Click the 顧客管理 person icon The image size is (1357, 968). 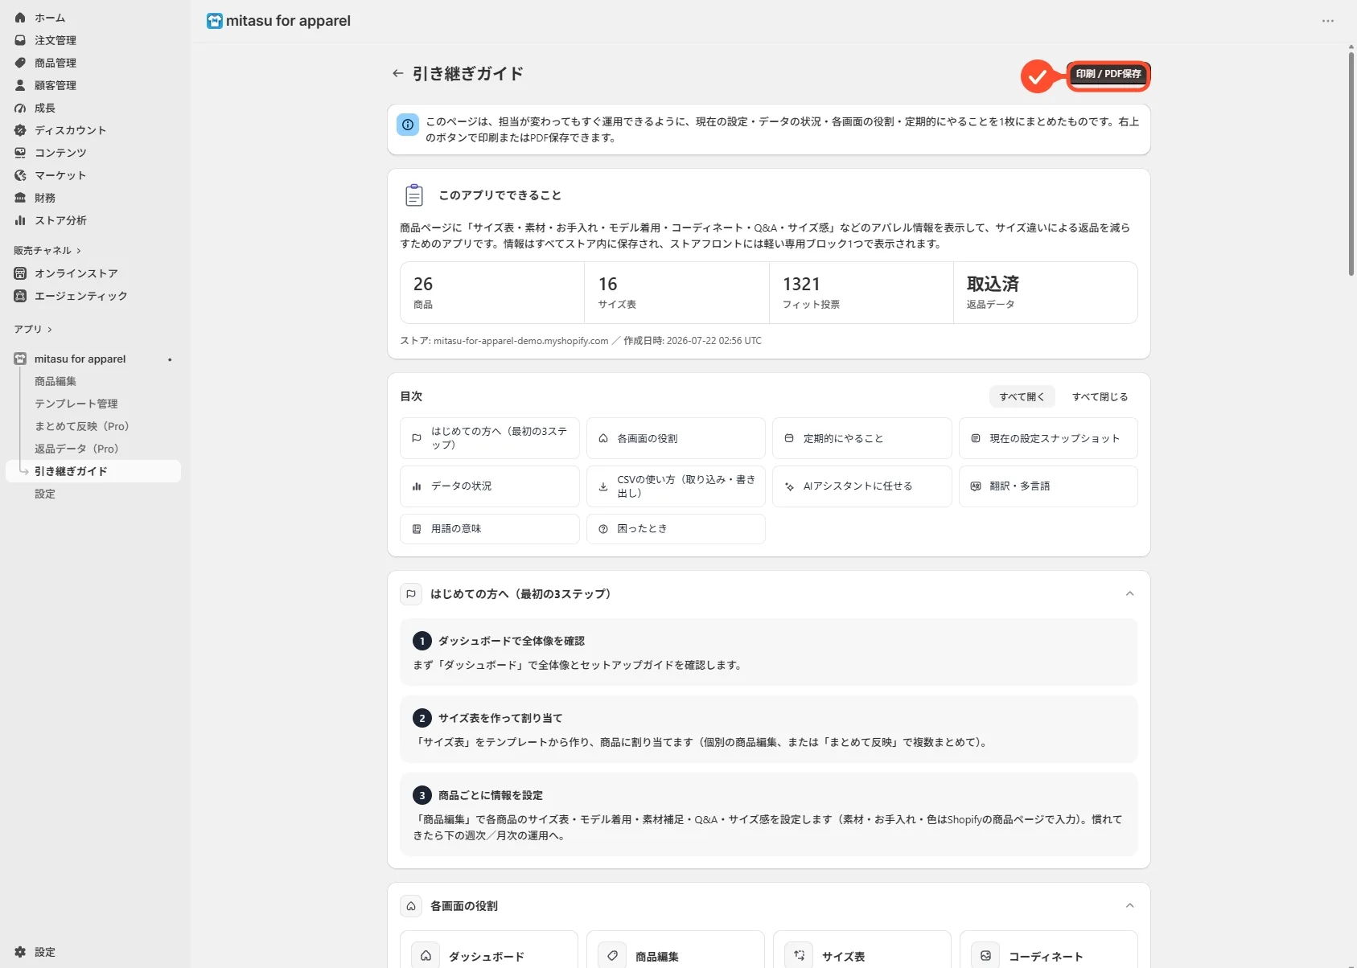pyautogui.click(x=20, y=85)
